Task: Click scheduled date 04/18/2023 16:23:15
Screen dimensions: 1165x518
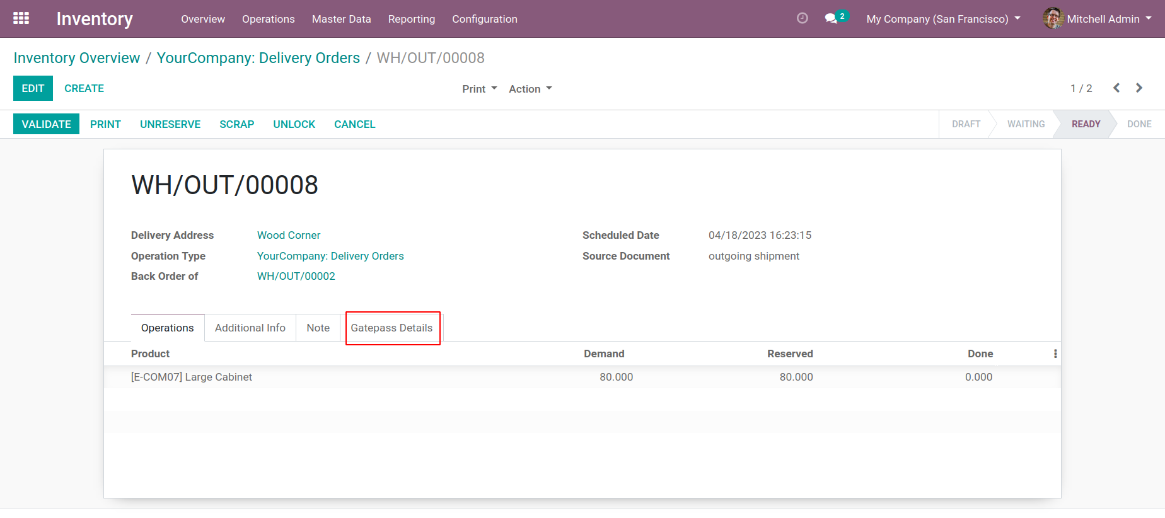Action: 760,235
